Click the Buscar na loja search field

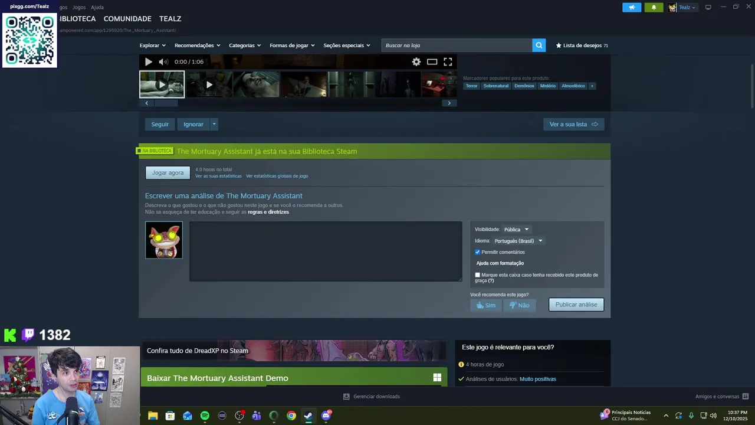pos(457,45)
